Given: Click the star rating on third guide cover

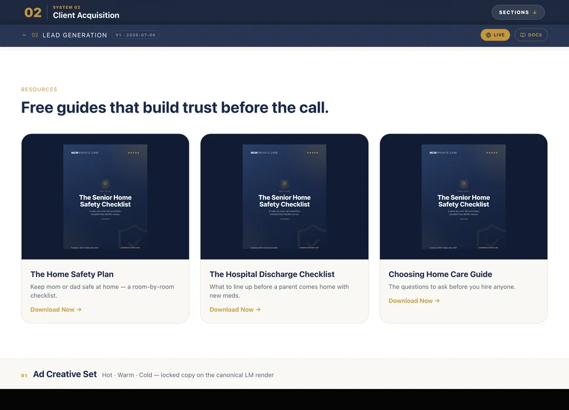Looking at the screenshot, I should pos(492,153).
